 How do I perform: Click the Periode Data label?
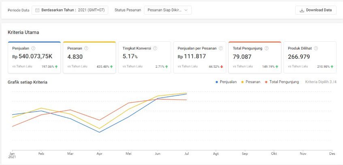(19, 10)
